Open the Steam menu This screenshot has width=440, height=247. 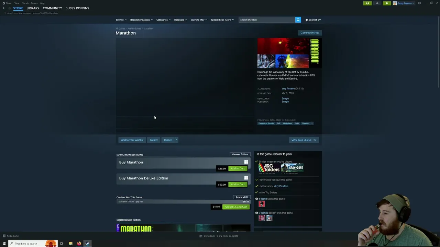tap(9, 3)
